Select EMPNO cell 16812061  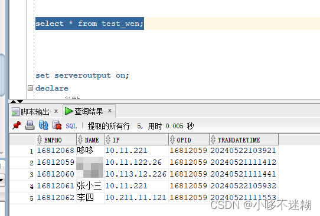click(55, 186)
